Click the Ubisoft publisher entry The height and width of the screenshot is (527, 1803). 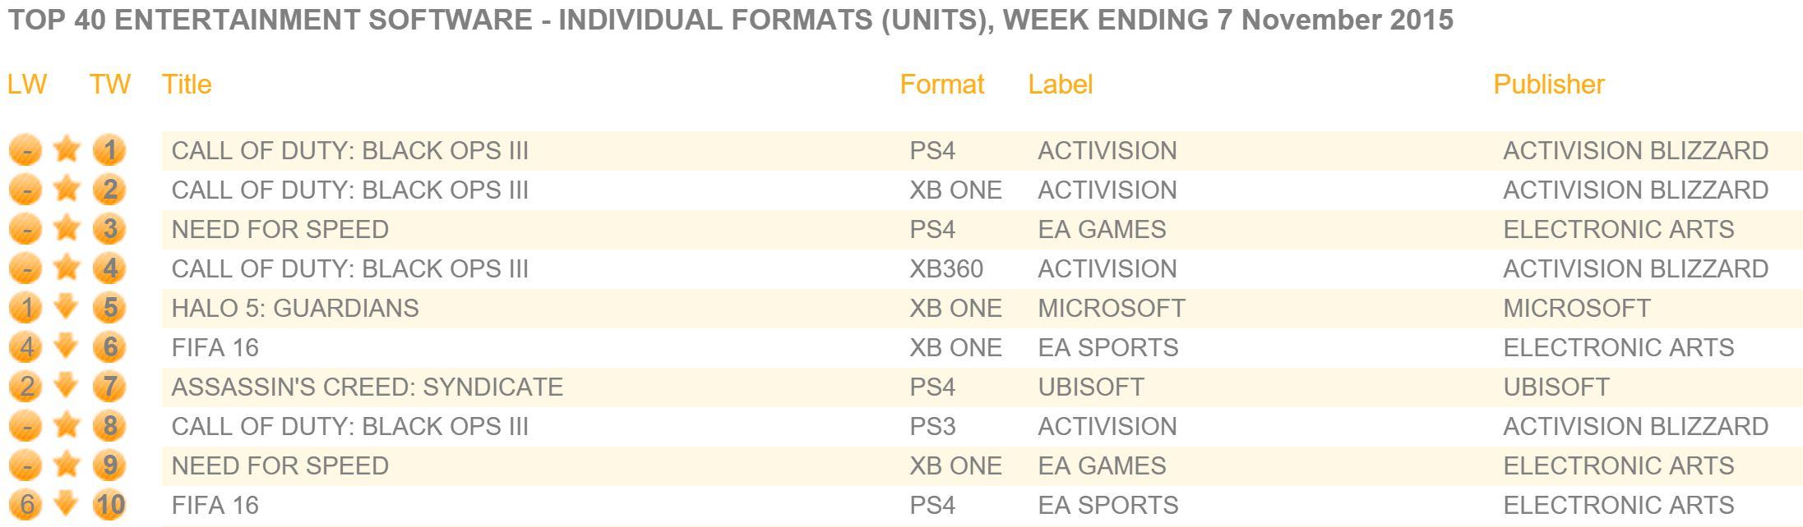click(1556, 387)
